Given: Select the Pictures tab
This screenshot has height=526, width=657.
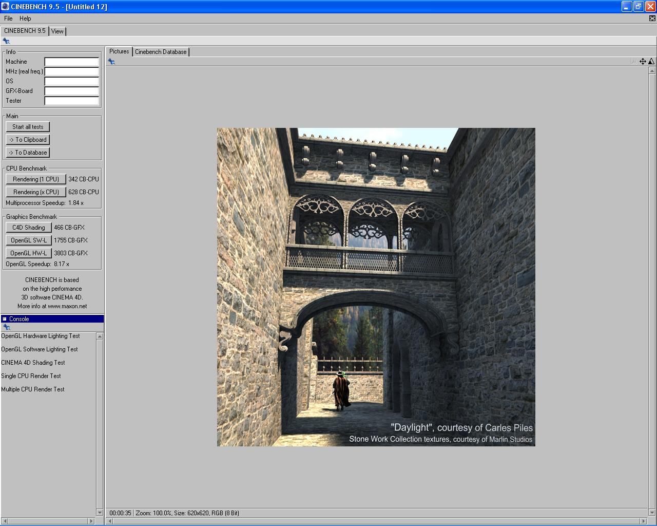Looking at the screenshot, I should pos(119,51).
